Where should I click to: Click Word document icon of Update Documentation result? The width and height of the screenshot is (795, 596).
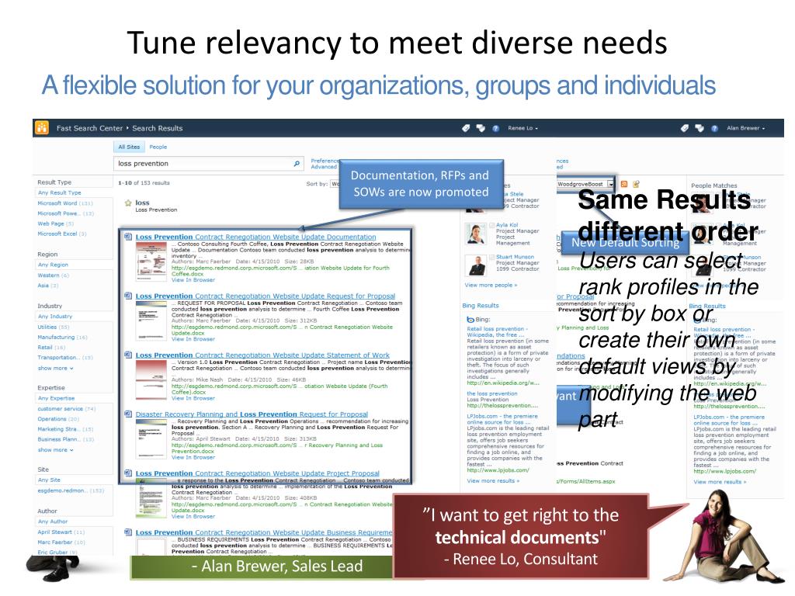tap(128, 237)
